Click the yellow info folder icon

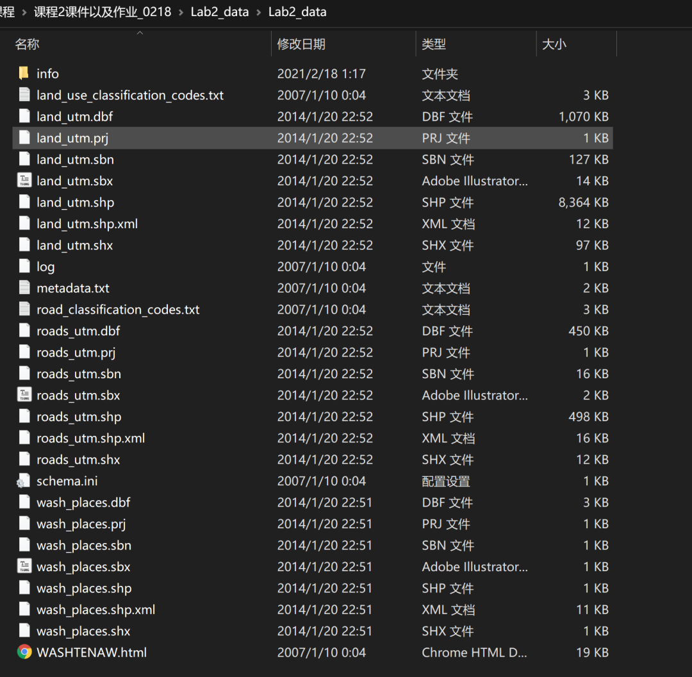[24, 74]
